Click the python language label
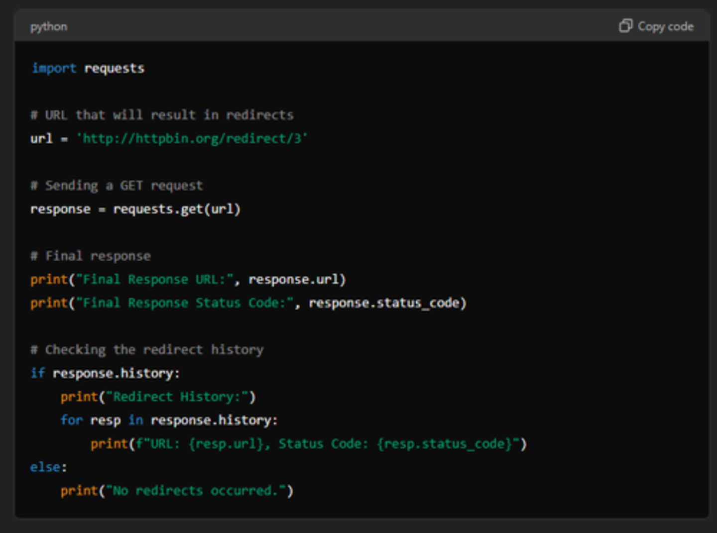Viewport: 717px width, 533px height. pyautogui.click(x=49, y=27)
